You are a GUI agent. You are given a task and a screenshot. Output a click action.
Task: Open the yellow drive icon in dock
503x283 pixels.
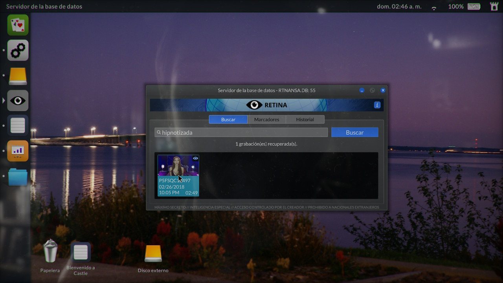18,75
